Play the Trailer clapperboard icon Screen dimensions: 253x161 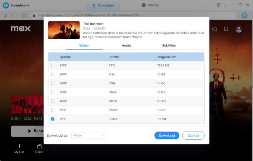(39, 146)
